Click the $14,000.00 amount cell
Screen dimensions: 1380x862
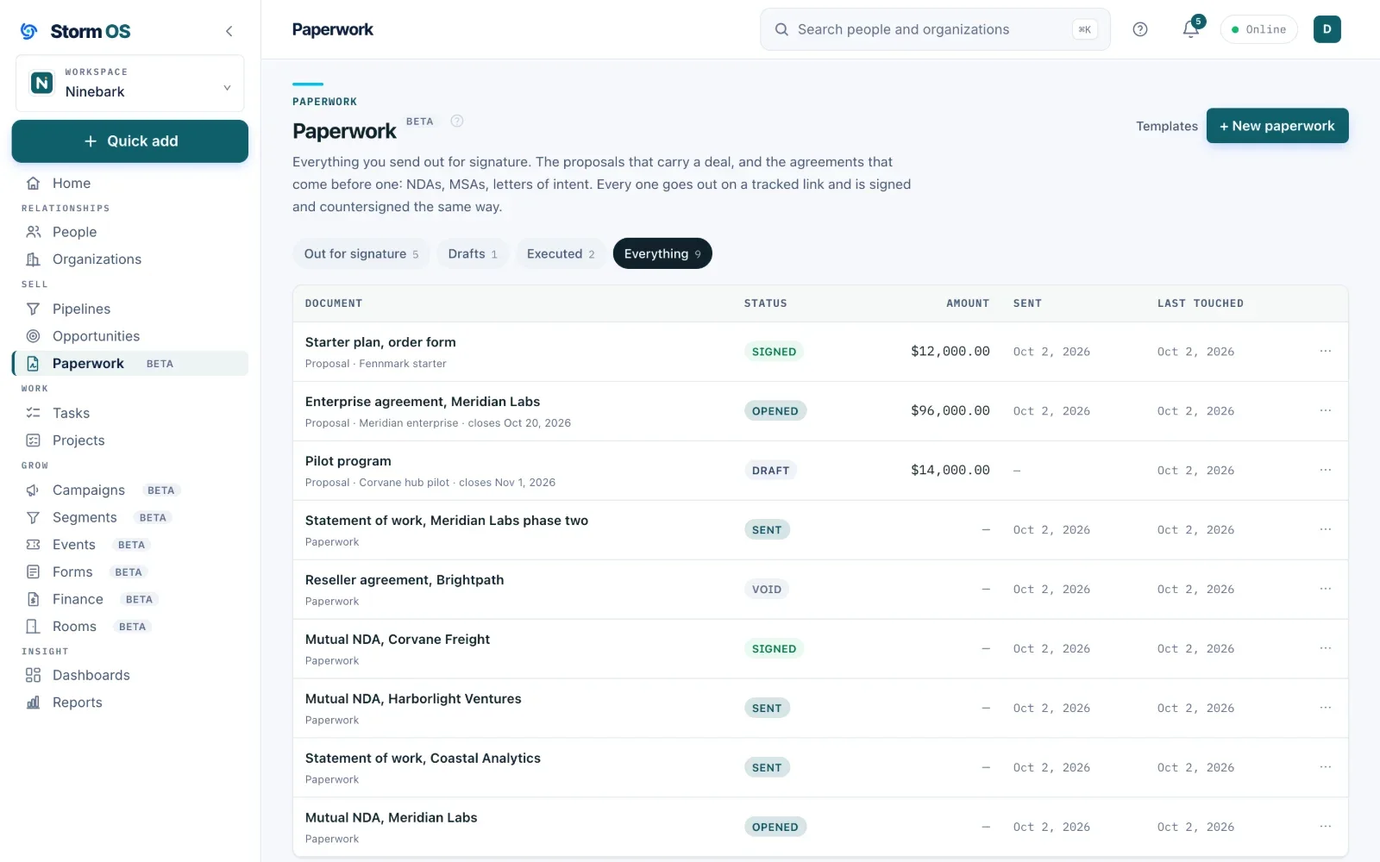click(950, 471)
